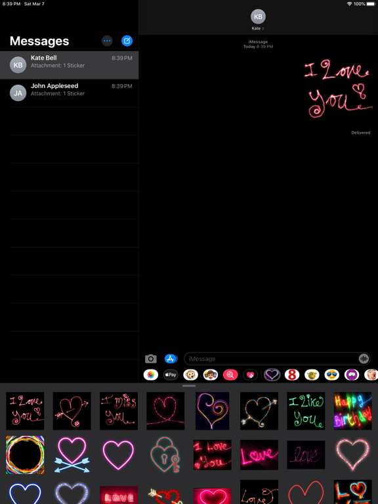Viewport: 378px width, 504px height.
Task: Choose the multicolor circle ring sticker
Action: pos(25,455)
